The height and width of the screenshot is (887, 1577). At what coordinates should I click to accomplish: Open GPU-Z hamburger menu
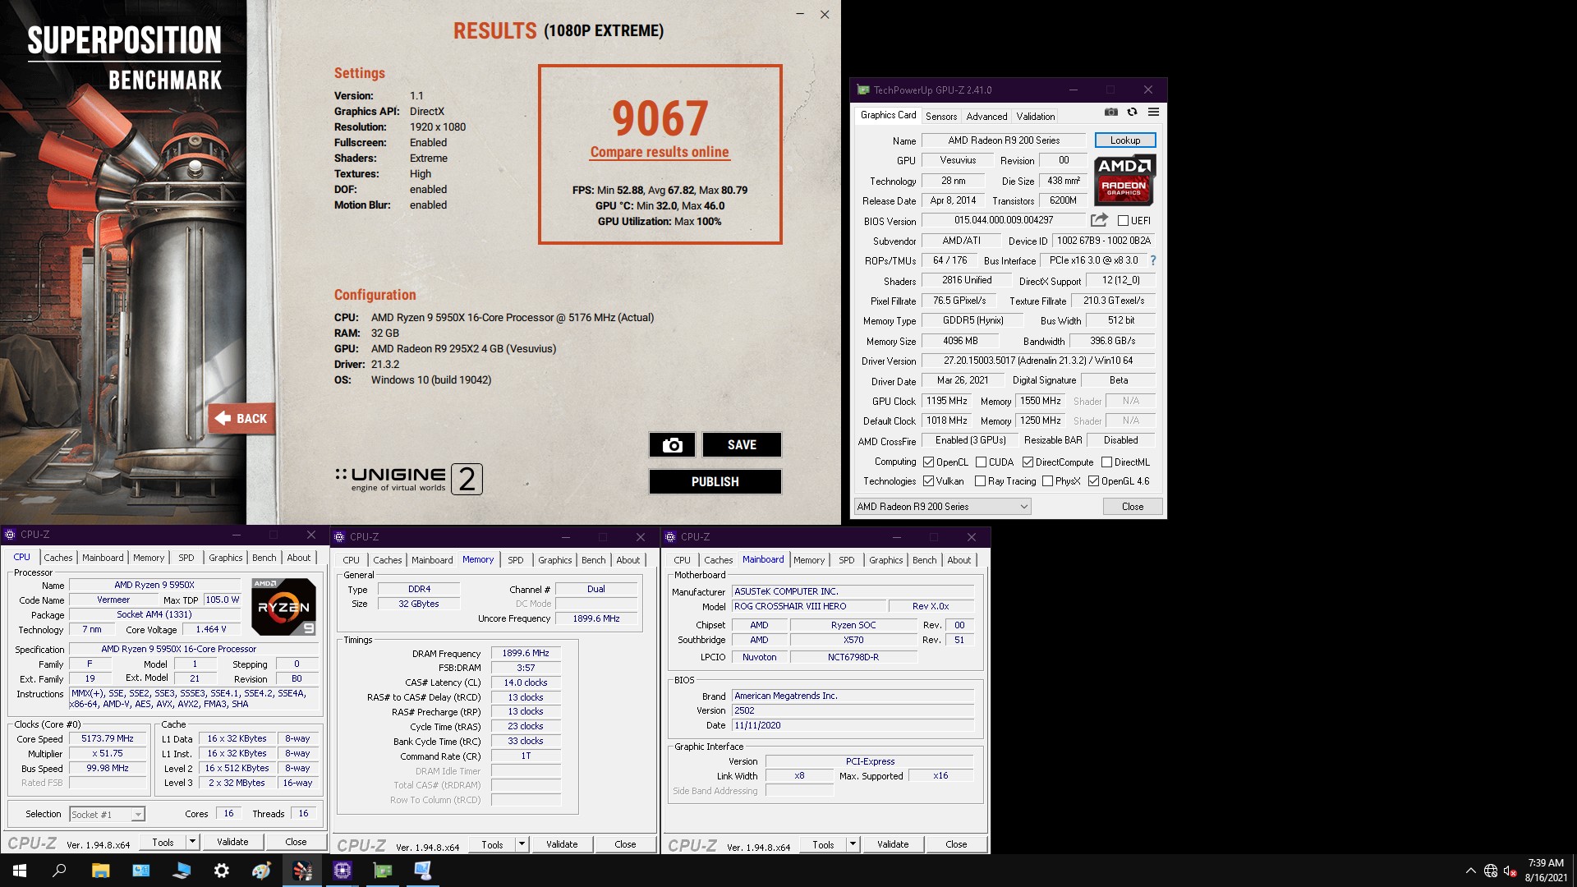coord(1153,112)
